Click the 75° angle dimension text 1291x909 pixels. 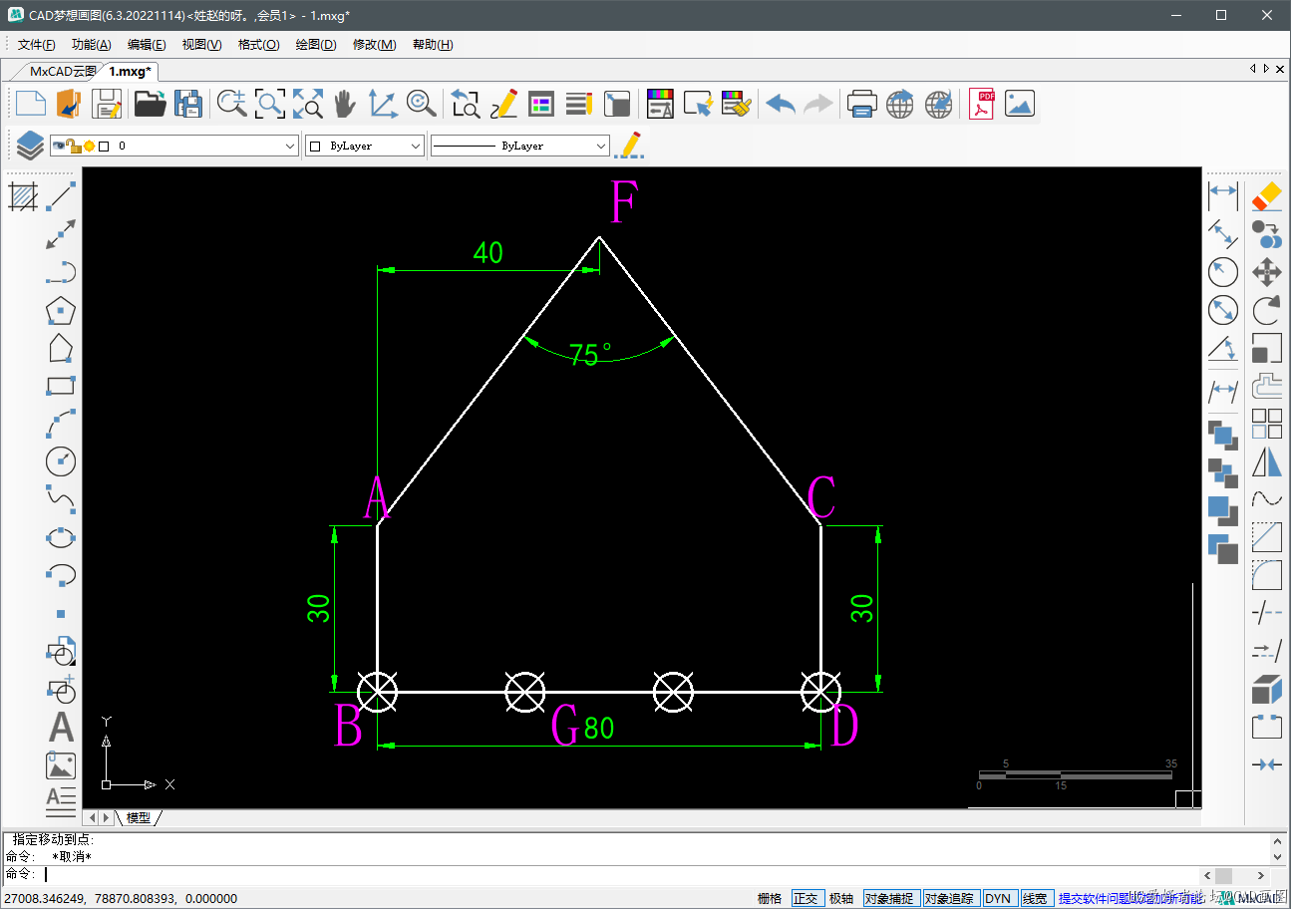click(x=590, y=354)
